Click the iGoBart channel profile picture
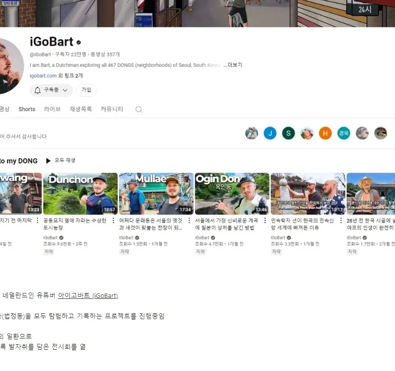This screenshot has width=395, height=371. coord(7,65)
